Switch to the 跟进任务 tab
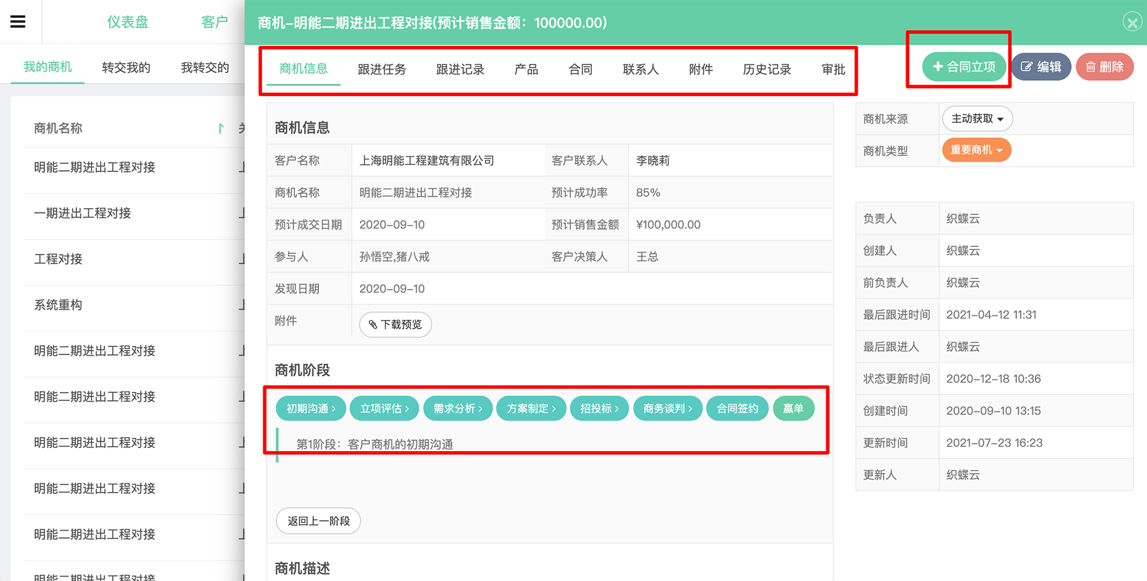The image size is (1147, 581). 382,69
